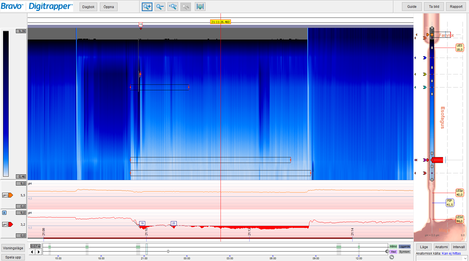Open the anatomical source dropdown
This screenshot has height=261, width=469.
[x=442, y=258]
